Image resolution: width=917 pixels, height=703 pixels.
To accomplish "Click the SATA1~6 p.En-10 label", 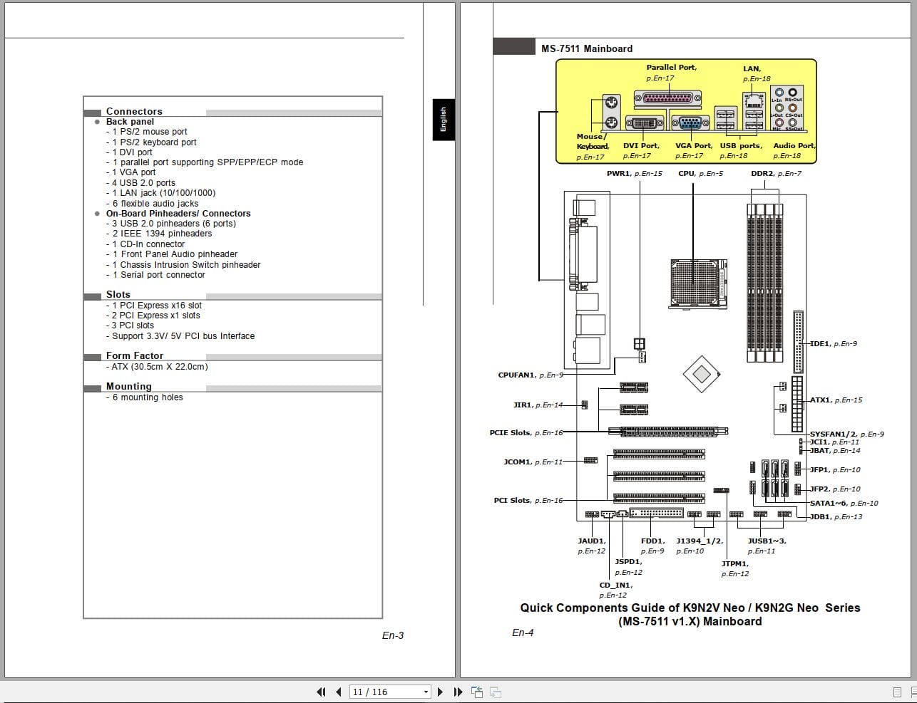I will tap(844, 503).
